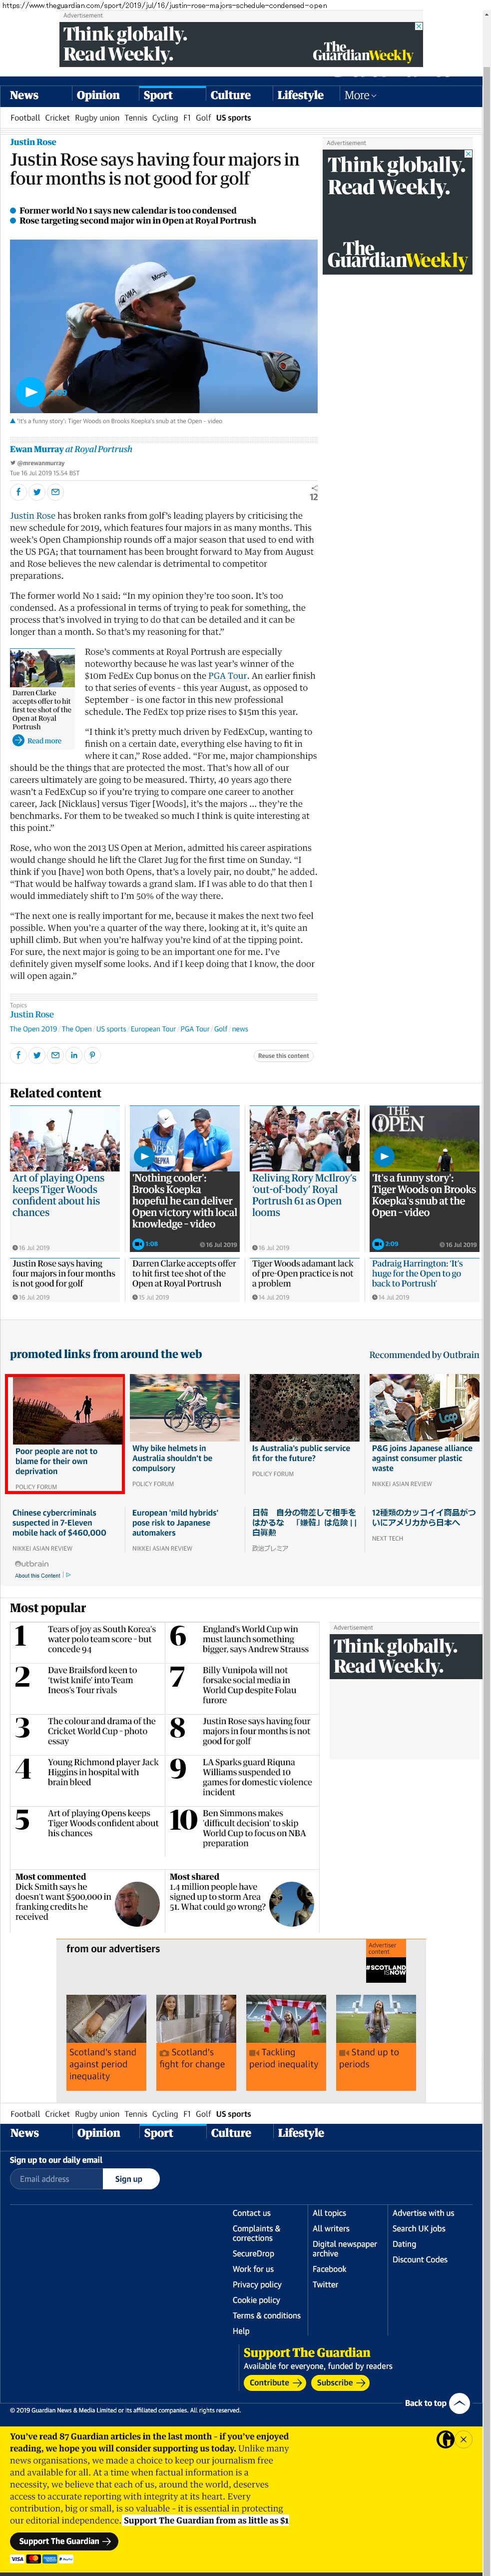The height and width of the screenshot is (2576, 491).
Task: Click the Back to top arrow button
Action: click(459, 2403)
